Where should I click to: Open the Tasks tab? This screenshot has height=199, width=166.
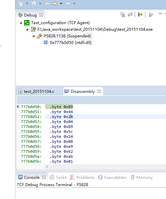(58, 177)
